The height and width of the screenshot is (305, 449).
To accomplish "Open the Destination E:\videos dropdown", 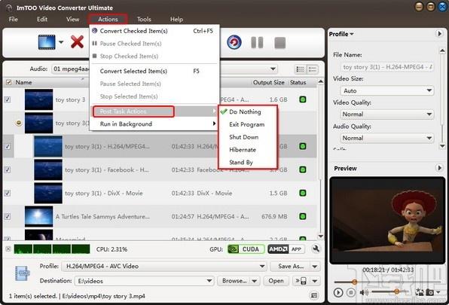I will point(145,281).
